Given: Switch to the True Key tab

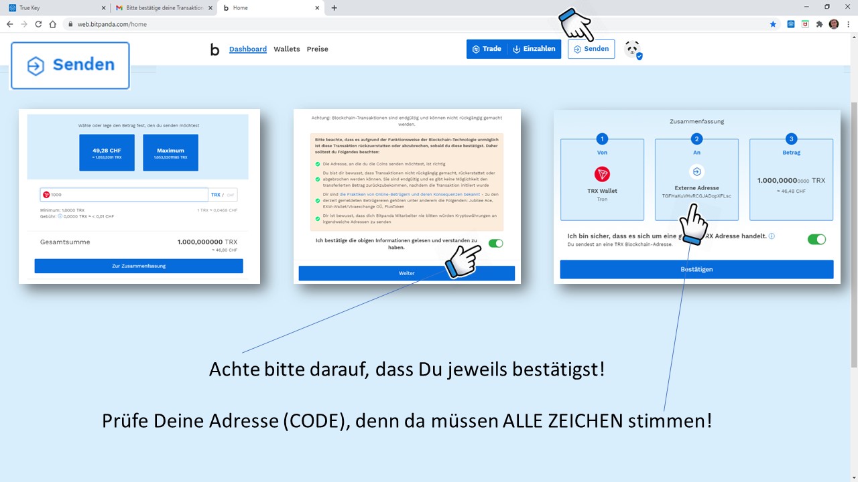Looking at the screenshot, I should coord(56,8).
